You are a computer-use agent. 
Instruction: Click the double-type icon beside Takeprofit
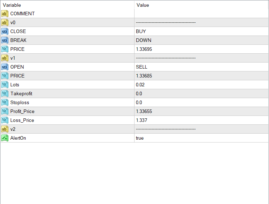pyautogui.click(x=5, y=93)
